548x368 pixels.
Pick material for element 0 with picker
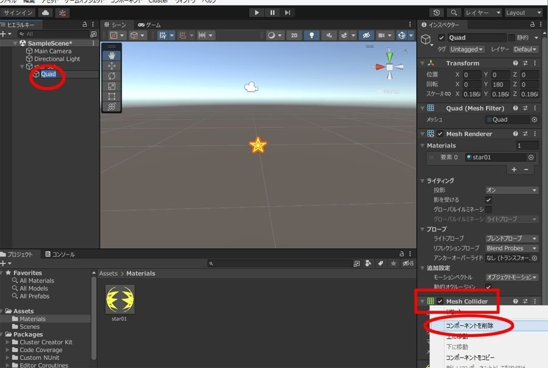click(531, 157)
